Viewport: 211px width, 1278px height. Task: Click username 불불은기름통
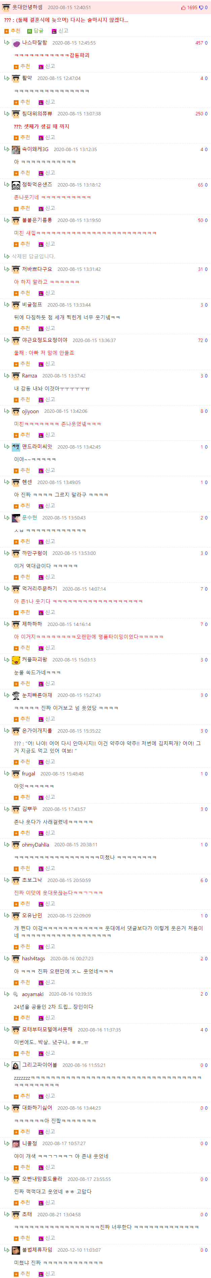tap(37, 220)
